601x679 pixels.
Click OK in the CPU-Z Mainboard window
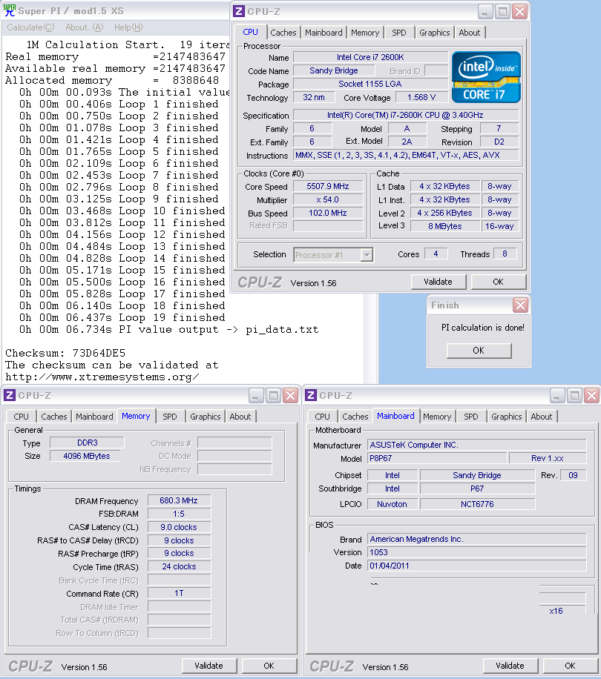tap(571, 666)
